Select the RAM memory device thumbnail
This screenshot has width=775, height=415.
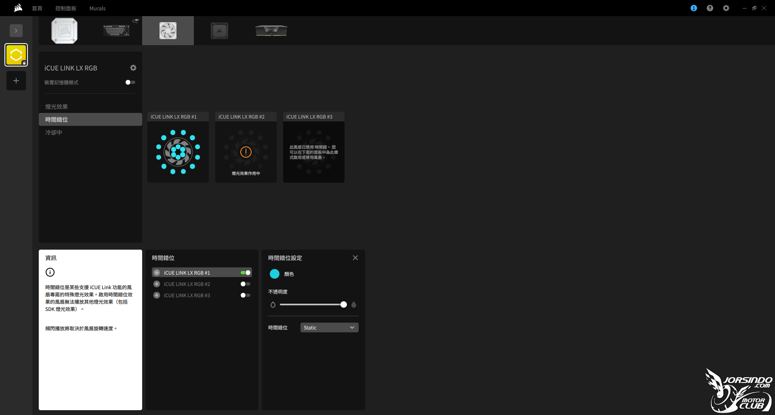[x=271, y=31]
